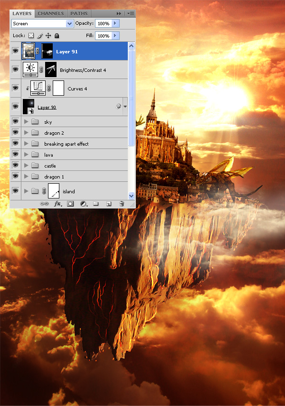
Task: Hide Brightness/Contrast 4 layer
Action: 16,69
